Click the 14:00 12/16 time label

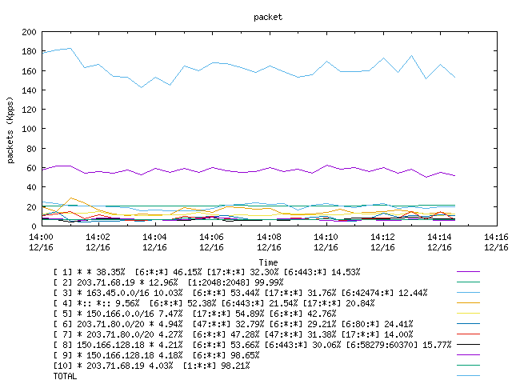[x=41, y=242]
